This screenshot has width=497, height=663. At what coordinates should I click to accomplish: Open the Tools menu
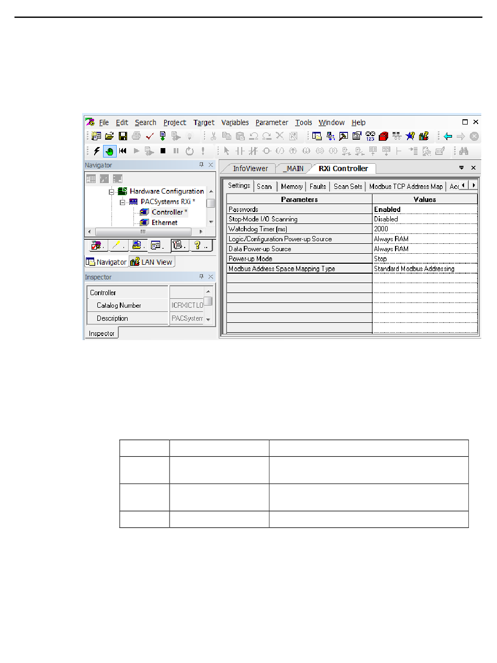click(x=303, y=122)
